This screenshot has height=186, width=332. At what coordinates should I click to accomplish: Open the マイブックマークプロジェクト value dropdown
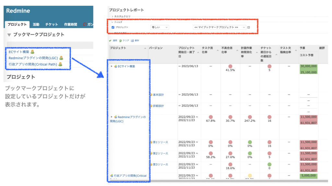(x=219, y=27)
